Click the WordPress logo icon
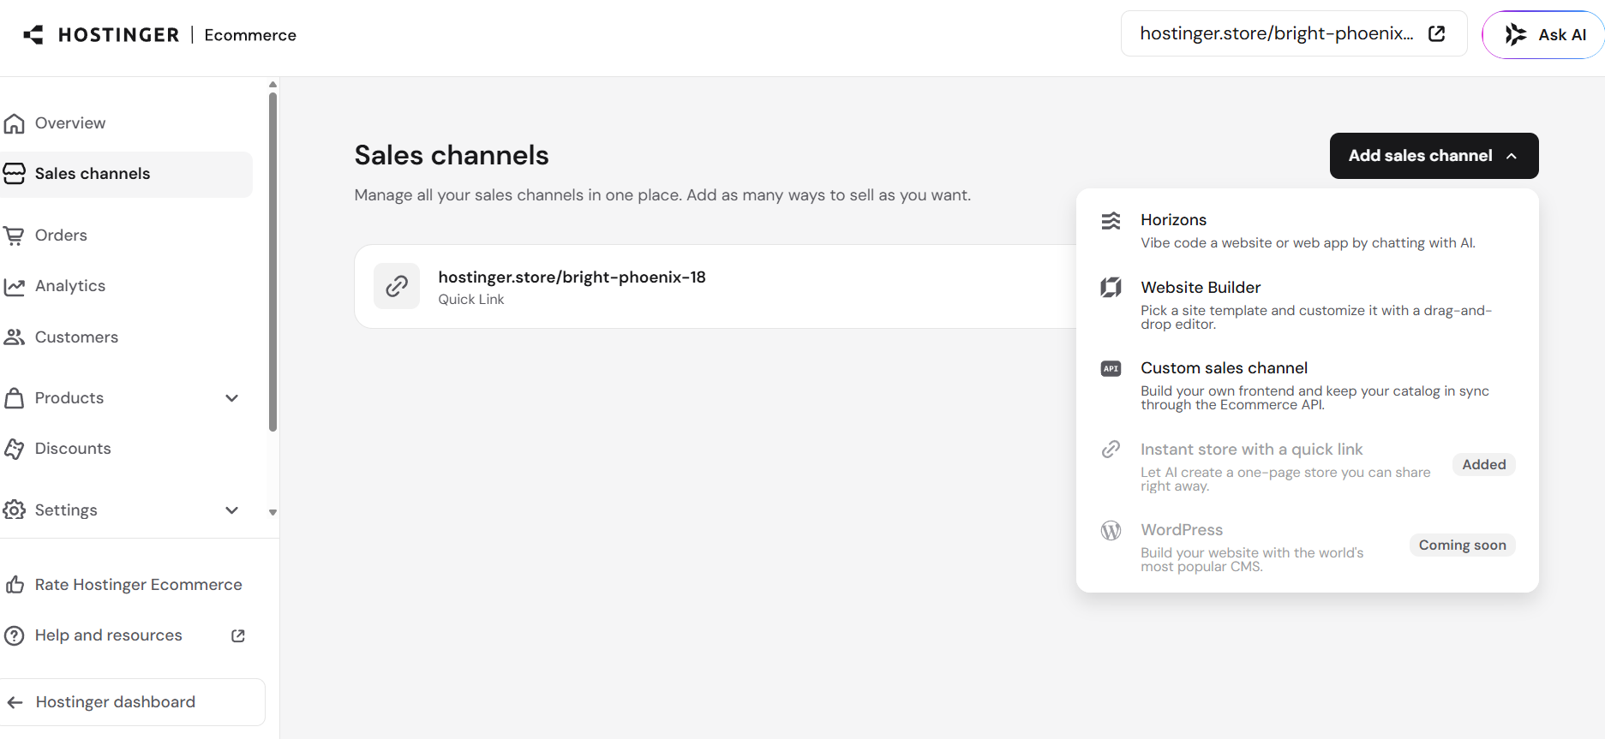1605x739 pixels. (1111, 531)
